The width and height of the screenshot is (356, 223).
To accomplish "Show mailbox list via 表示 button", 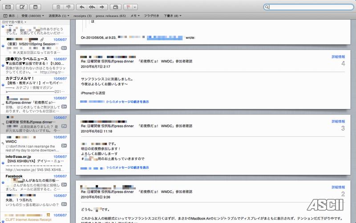I will [x=9, y=16].
